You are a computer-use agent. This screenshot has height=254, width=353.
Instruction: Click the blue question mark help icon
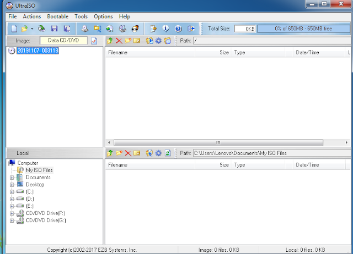[178, 29]
